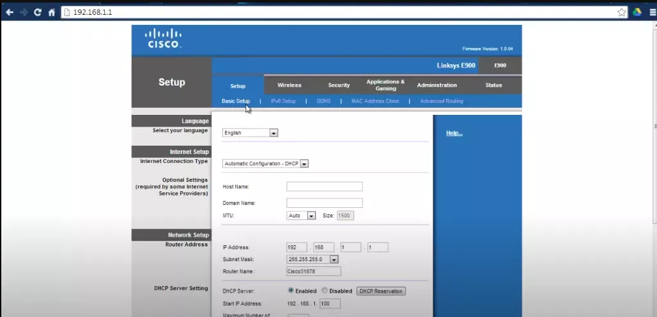The height and width of the screenshot is (317, 657).
Task: Click the browser back arrow
Action: [10, 13]
